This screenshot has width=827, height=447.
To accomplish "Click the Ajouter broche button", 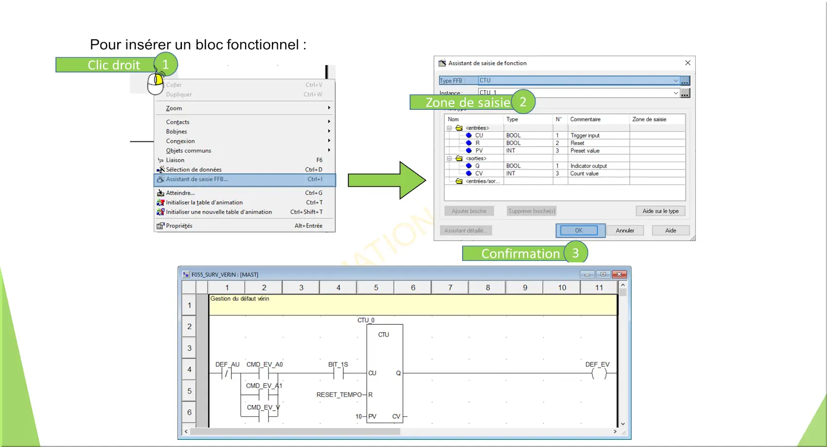I will pyautogui.click(x=469, y=211).
